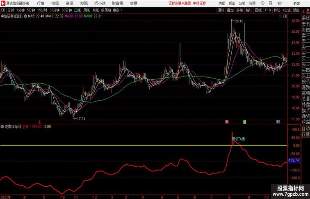Click the 中信证券(日线) chart title
This screenshot has width=310, height=199.
(x=11, y=16)
